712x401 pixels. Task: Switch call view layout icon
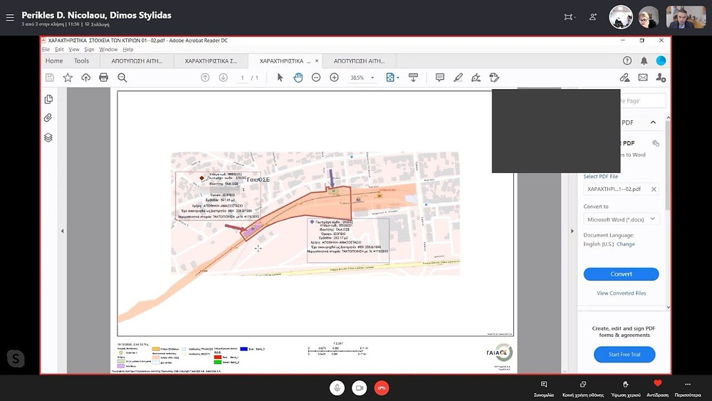(570, 17)
